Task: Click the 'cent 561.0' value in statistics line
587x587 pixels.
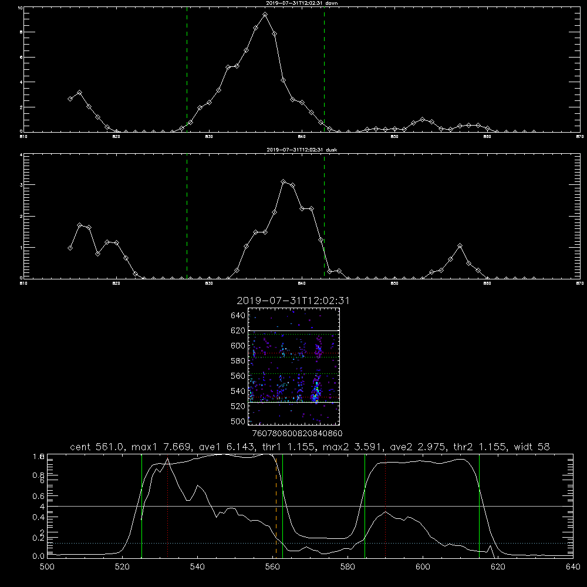Action: tap(97, 447)
